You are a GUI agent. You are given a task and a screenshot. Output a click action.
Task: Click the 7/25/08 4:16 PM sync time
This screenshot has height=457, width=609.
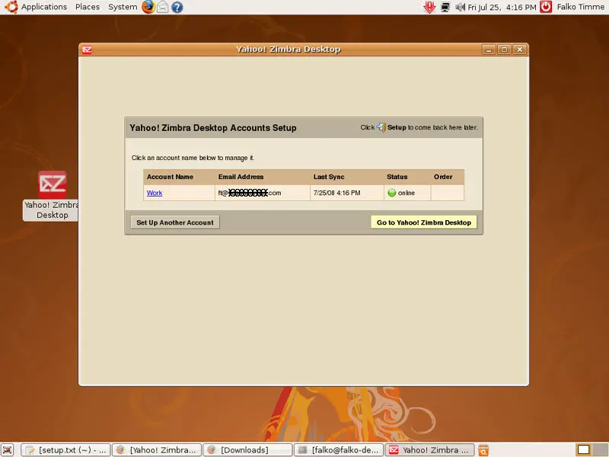336,193
